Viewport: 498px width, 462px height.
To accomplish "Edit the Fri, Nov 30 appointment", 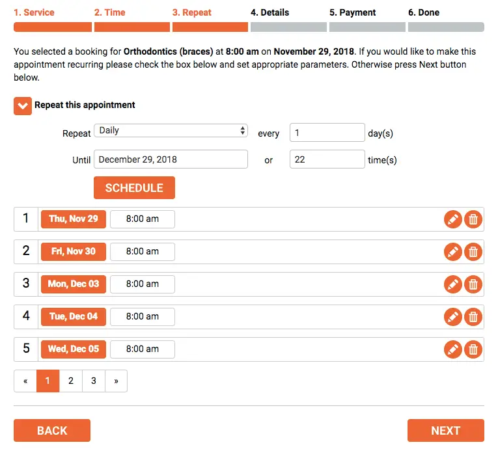I will click(x=452, y=252).
